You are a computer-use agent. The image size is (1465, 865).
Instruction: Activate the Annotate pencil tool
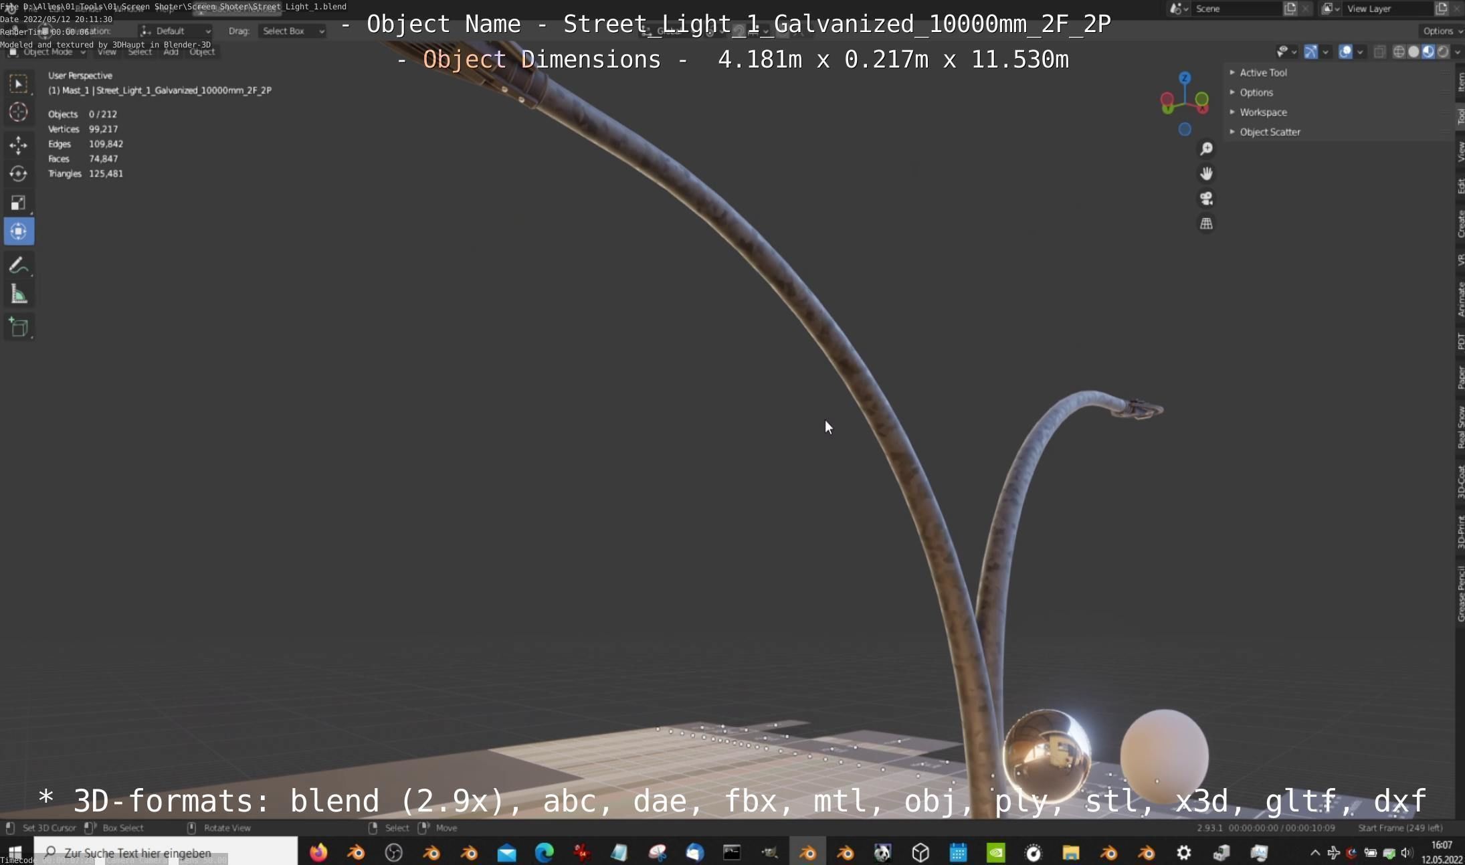(18, 266)
